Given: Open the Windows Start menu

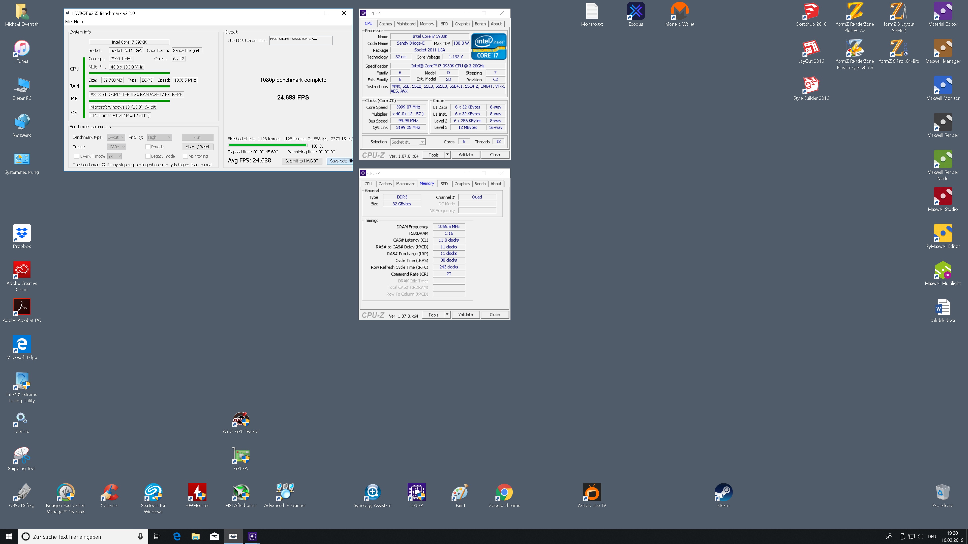Looking at the screenshot, I should tap(9, 536).
